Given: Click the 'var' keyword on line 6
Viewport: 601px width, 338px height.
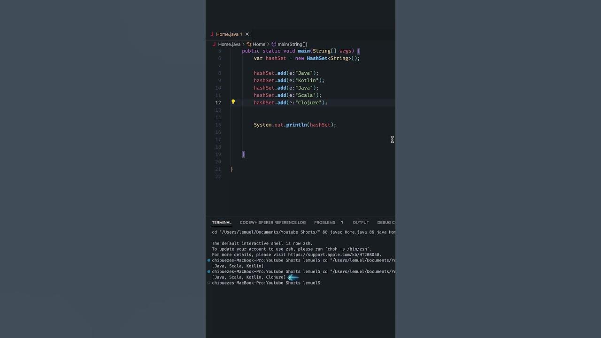Looking at the screenshot, I should pyautogui.click(x=258, y=59).
